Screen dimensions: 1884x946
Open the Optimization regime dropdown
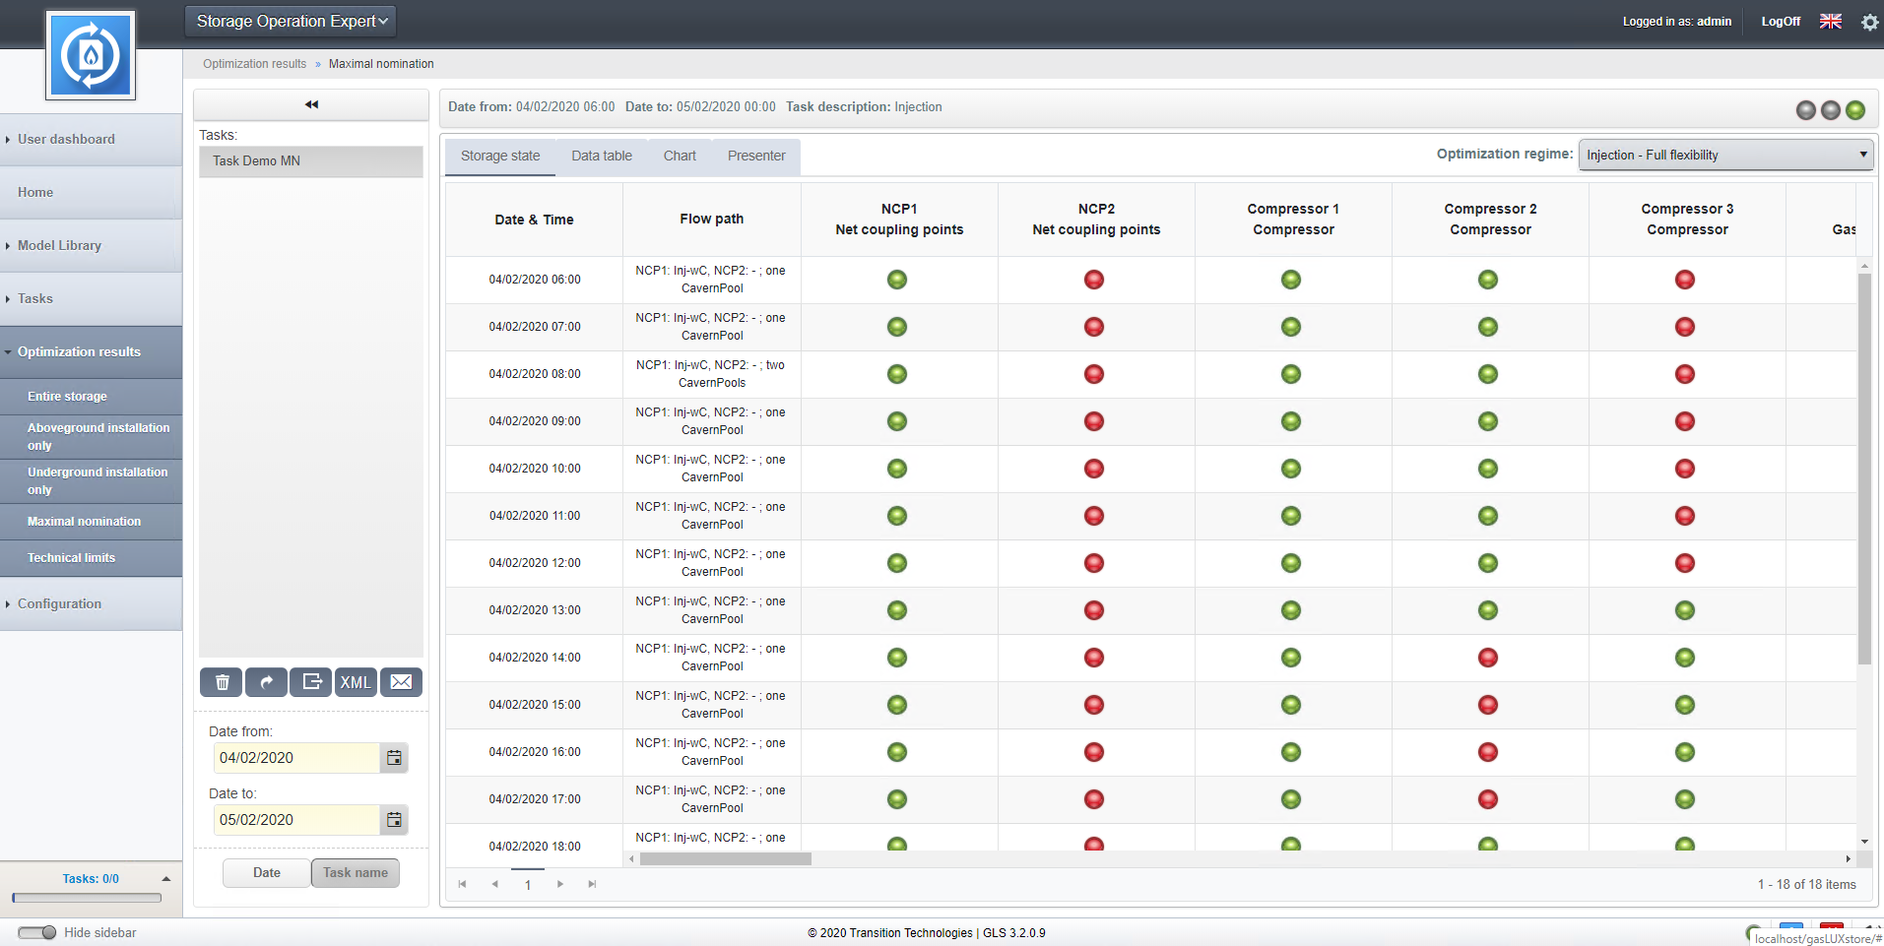coord(1725,156)
